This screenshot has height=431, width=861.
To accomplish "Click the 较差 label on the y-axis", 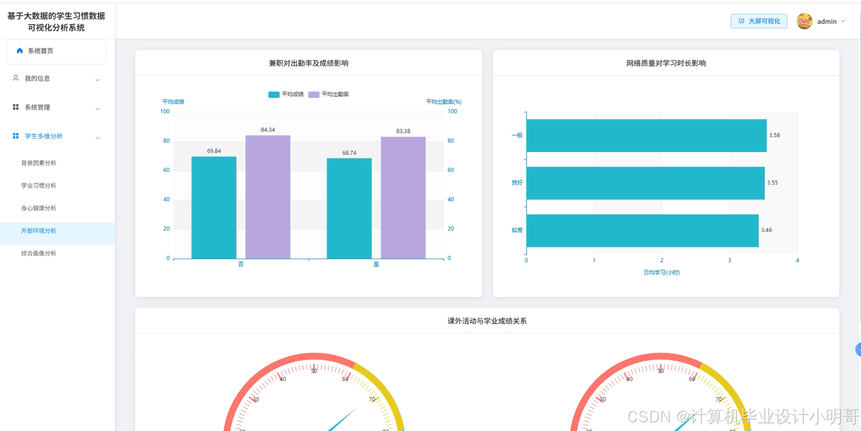I will click(x=517, y=231).
